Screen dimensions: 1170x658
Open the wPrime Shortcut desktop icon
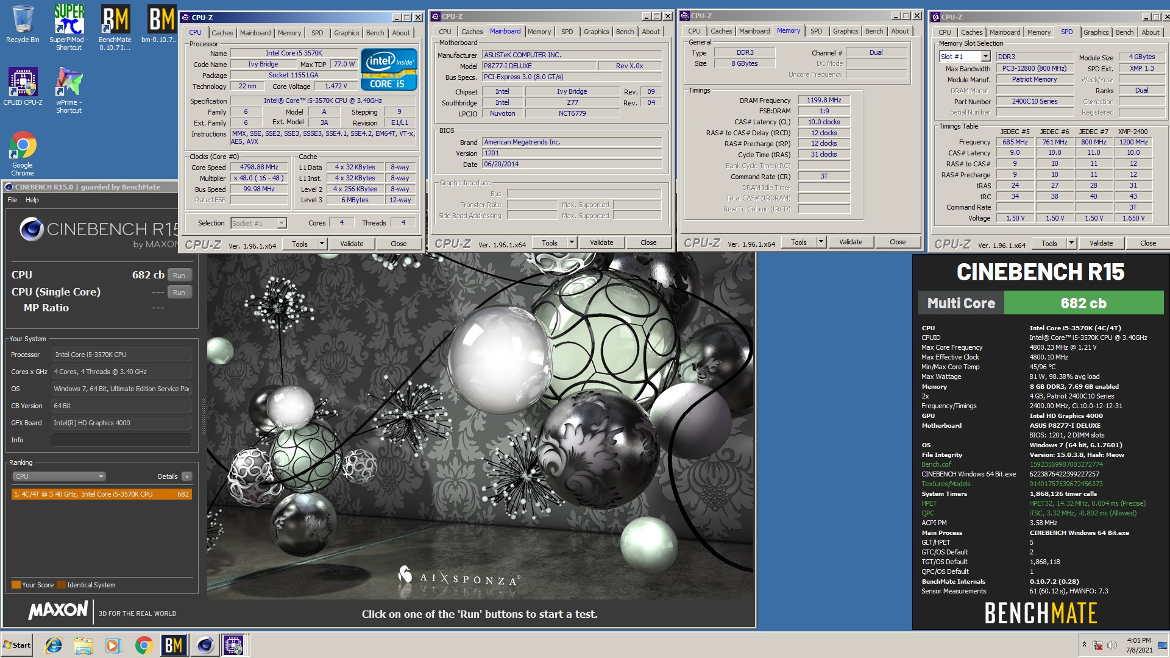click(69, 90)
